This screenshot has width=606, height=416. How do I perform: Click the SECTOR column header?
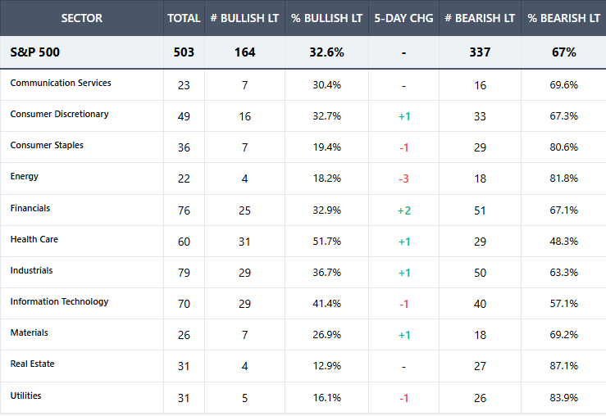point(81,18)
